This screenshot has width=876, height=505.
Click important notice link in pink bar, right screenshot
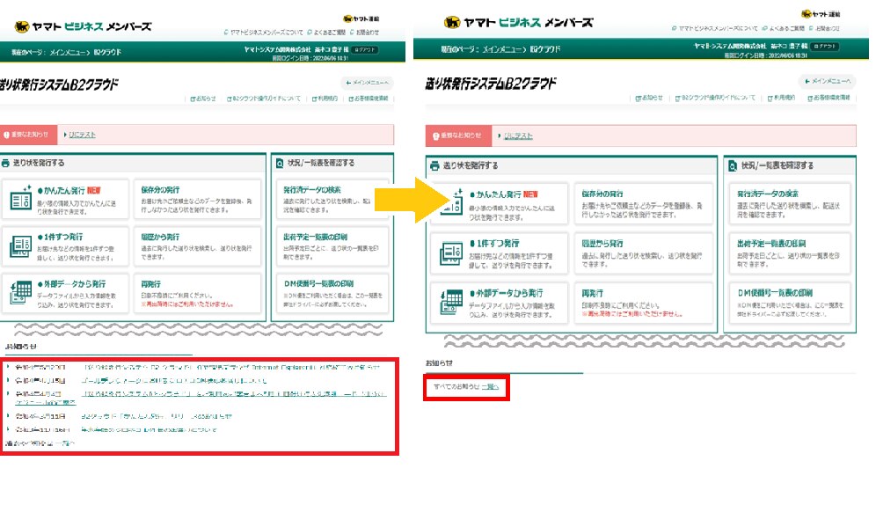coord(518,135)
